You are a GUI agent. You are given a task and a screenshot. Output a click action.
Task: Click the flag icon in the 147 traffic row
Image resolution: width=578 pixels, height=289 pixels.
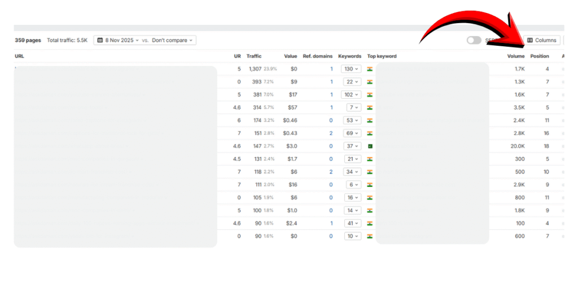(x=370, y=146)
